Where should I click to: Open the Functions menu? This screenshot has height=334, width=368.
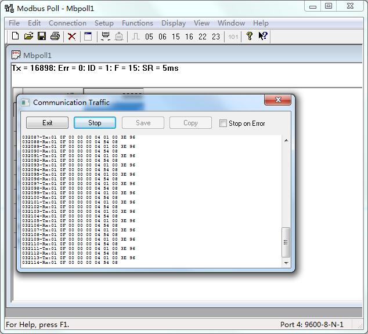pyautogui.click(x=138, y=23)
